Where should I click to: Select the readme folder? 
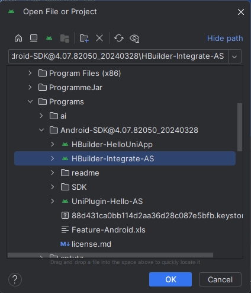[125, 173]
